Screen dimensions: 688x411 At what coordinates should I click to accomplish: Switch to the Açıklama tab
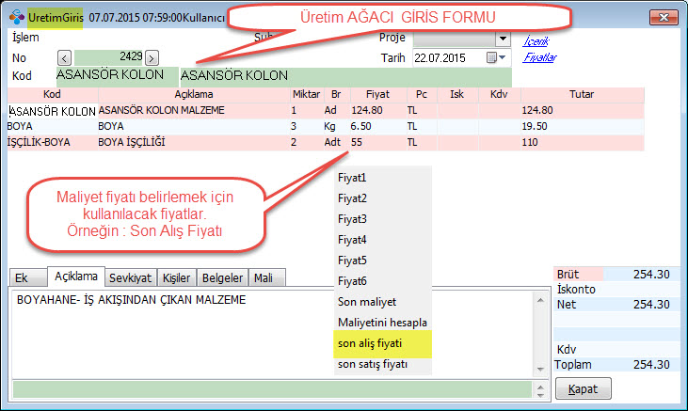[x=76, y=277]
